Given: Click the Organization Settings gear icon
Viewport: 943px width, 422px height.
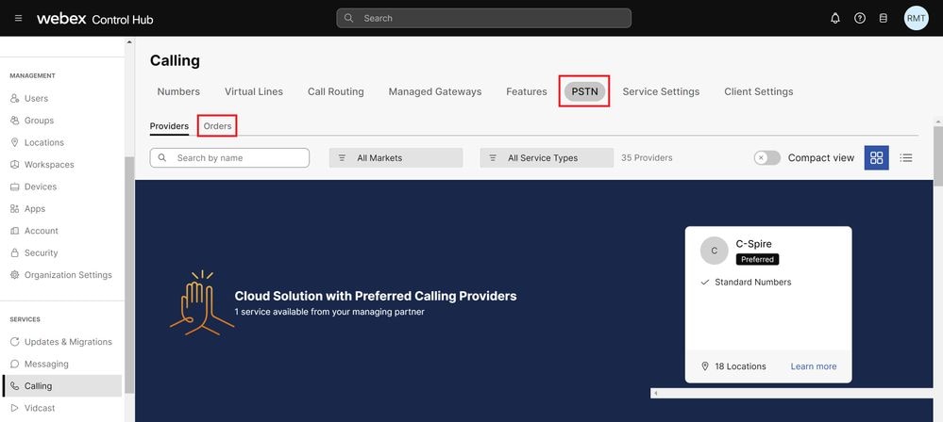Looking at the screenshot, I should coord(15,275).
